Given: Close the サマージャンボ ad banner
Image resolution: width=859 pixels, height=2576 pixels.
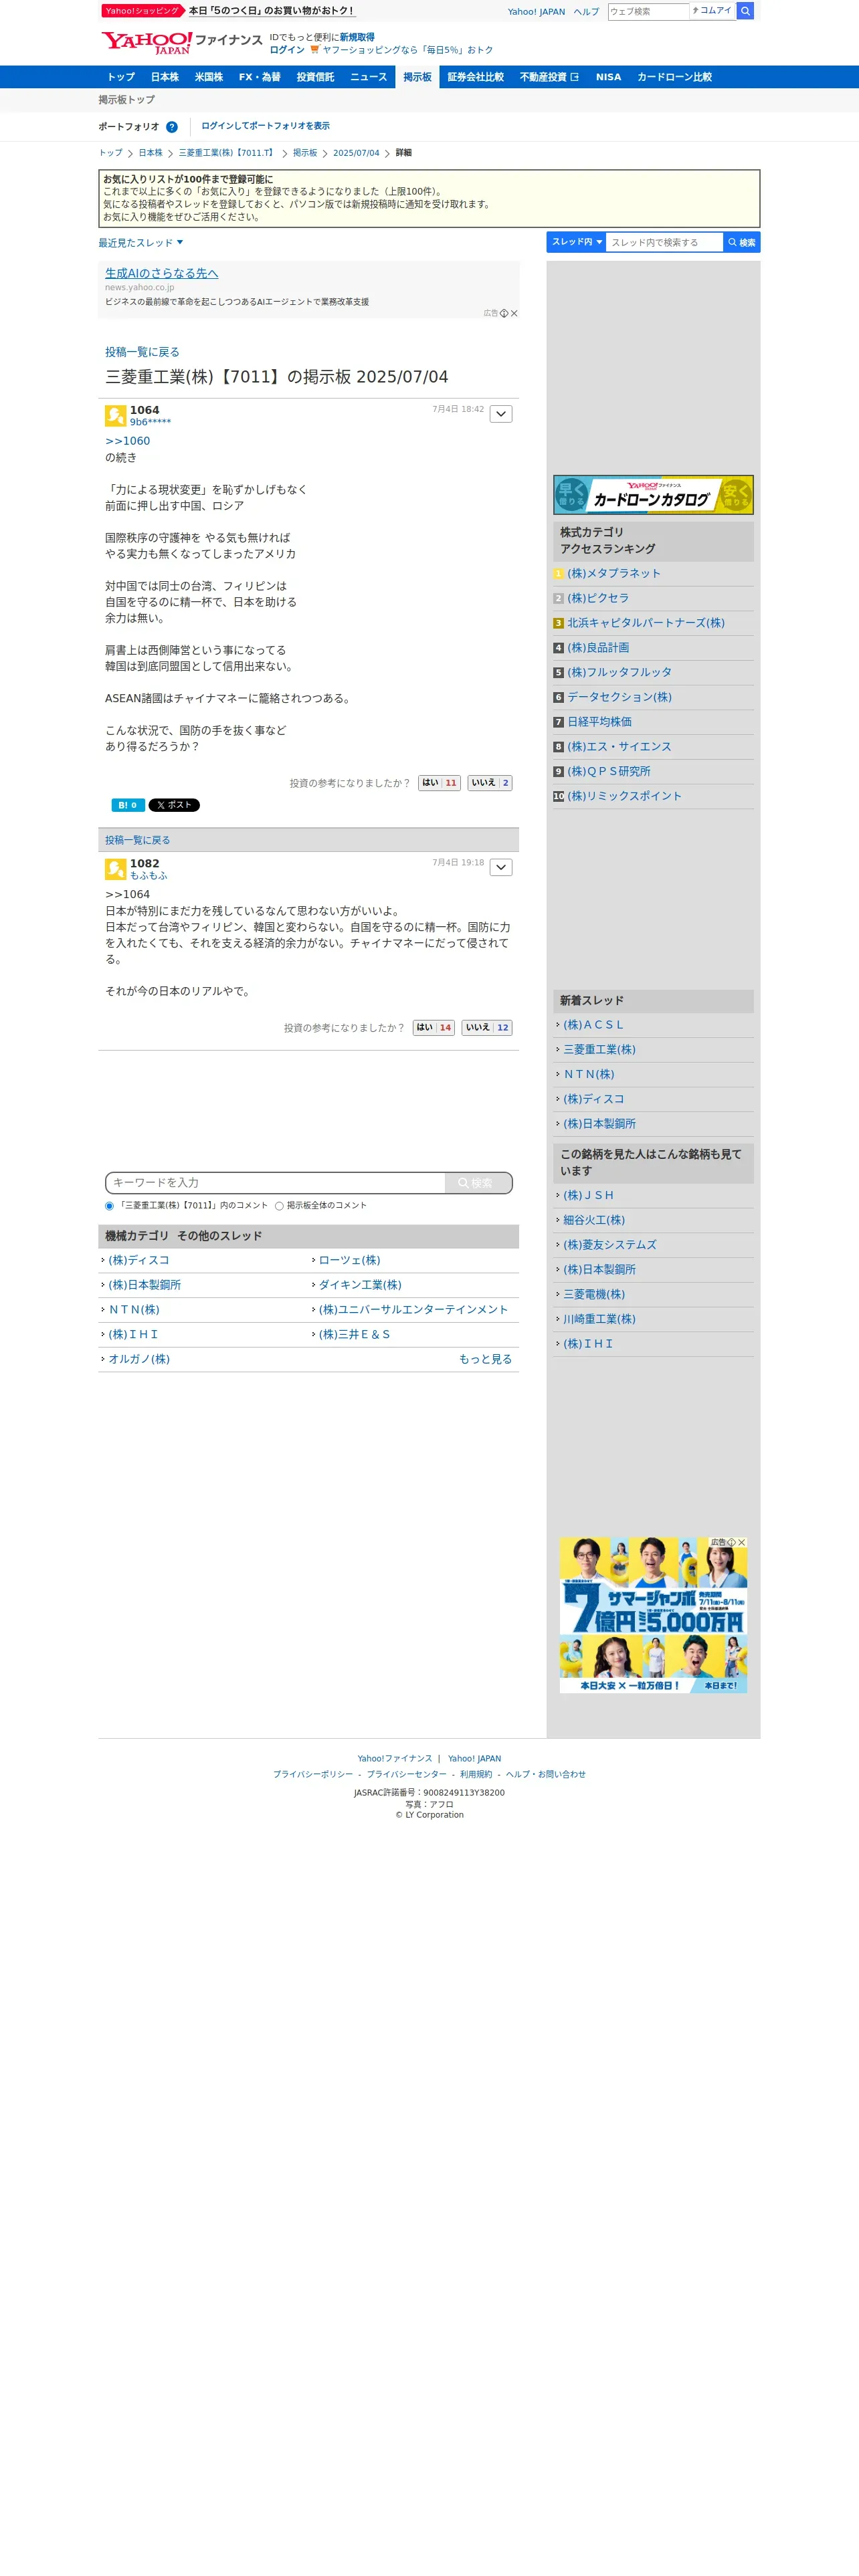Looking at the screenshot, I should [x=742, y=1542].
